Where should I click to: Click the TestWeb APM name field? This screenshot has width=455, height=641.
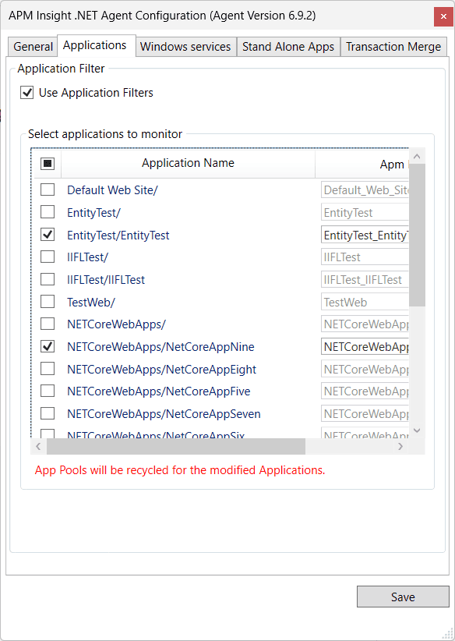click(365, 302)
